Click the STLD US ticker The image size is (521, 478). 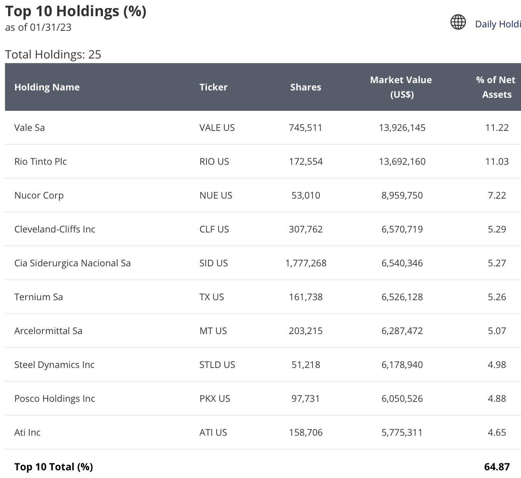click(217, 364)
